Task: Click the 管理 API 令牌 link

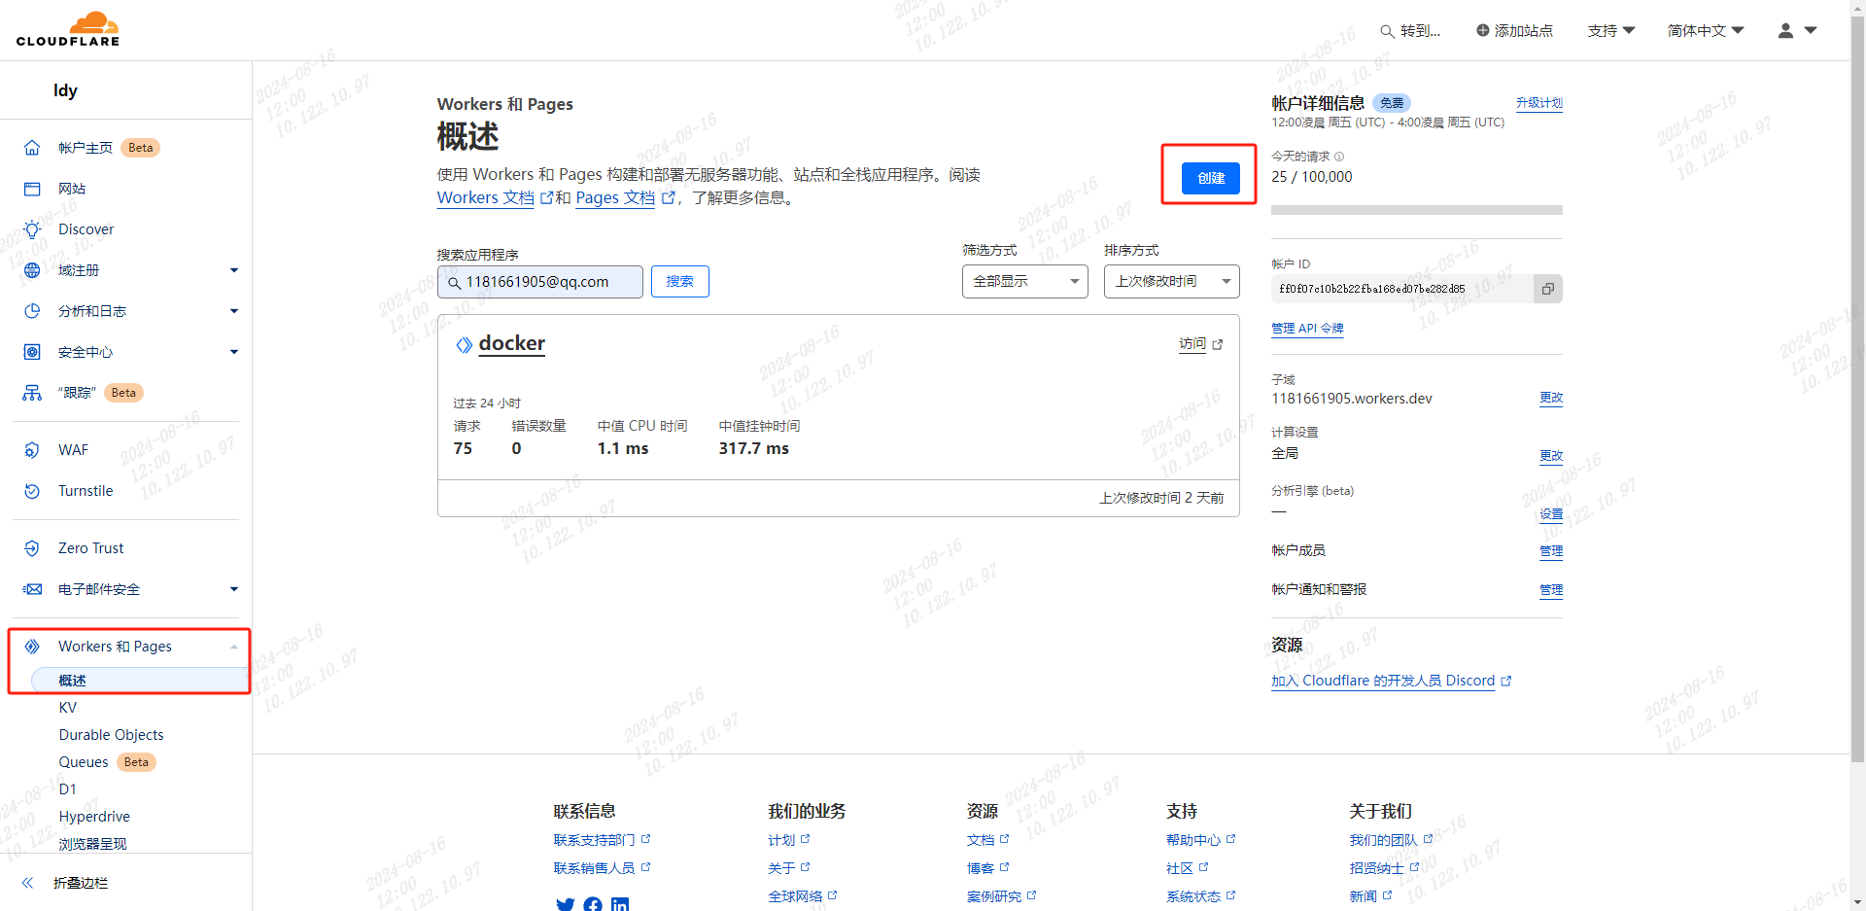Action: pyautogui.click(x=1307, y=329)
